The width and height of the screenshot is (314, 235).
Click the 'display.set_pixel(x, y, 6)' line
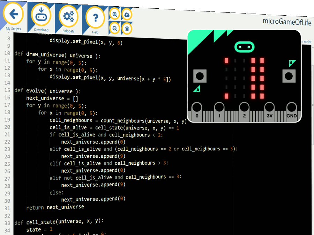(86, 42)
